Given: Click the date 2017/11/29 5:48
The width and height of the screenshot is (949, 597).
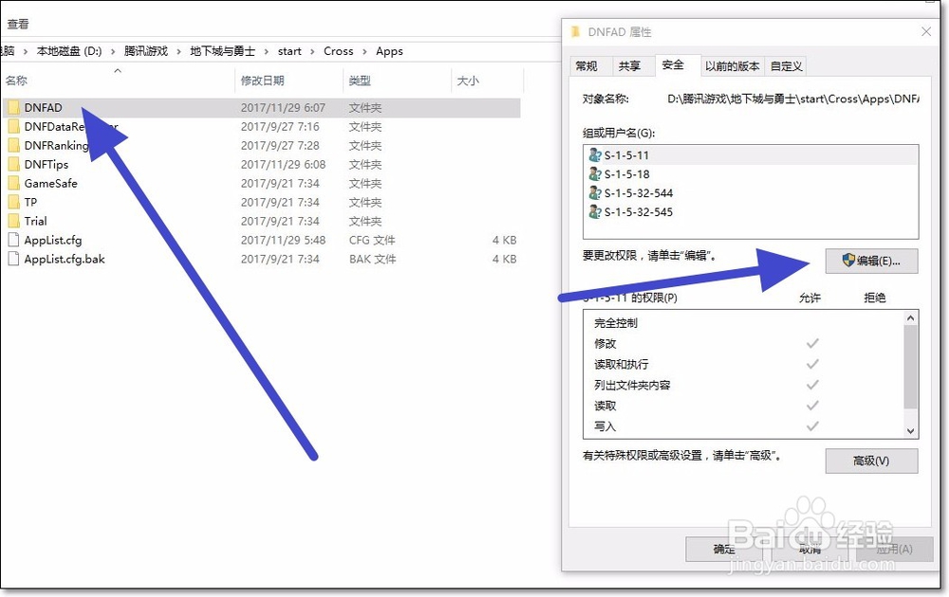Looking at the screenshot, I should (x=283, y=240).
